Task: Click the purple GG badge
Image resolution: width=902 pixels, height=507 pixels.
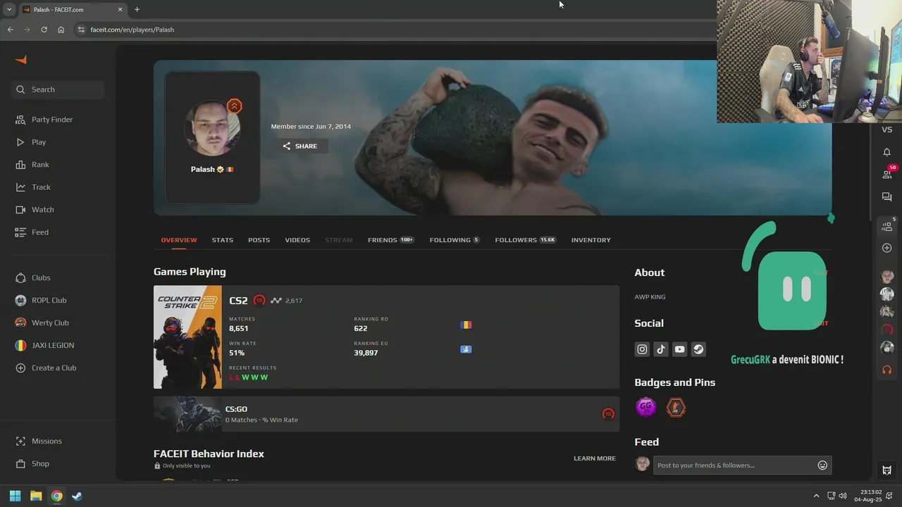Action: [x=645, y=407]
